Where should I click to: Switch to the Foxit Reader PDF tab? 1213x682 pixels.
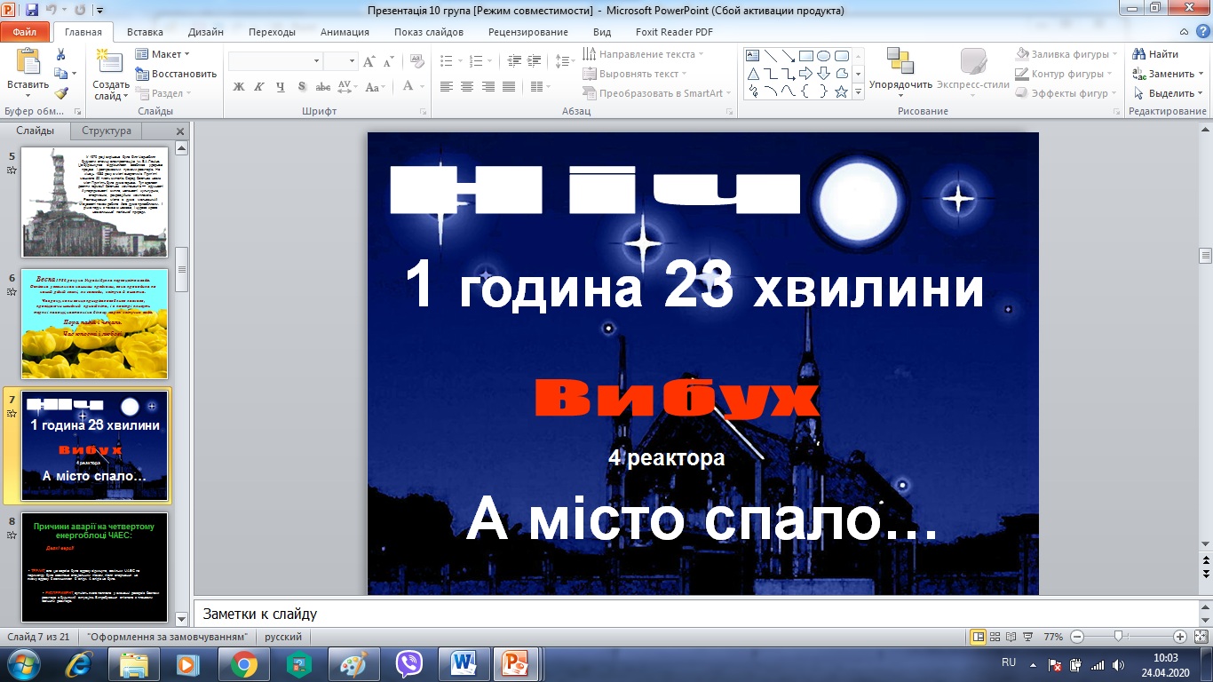pos(674,32)
